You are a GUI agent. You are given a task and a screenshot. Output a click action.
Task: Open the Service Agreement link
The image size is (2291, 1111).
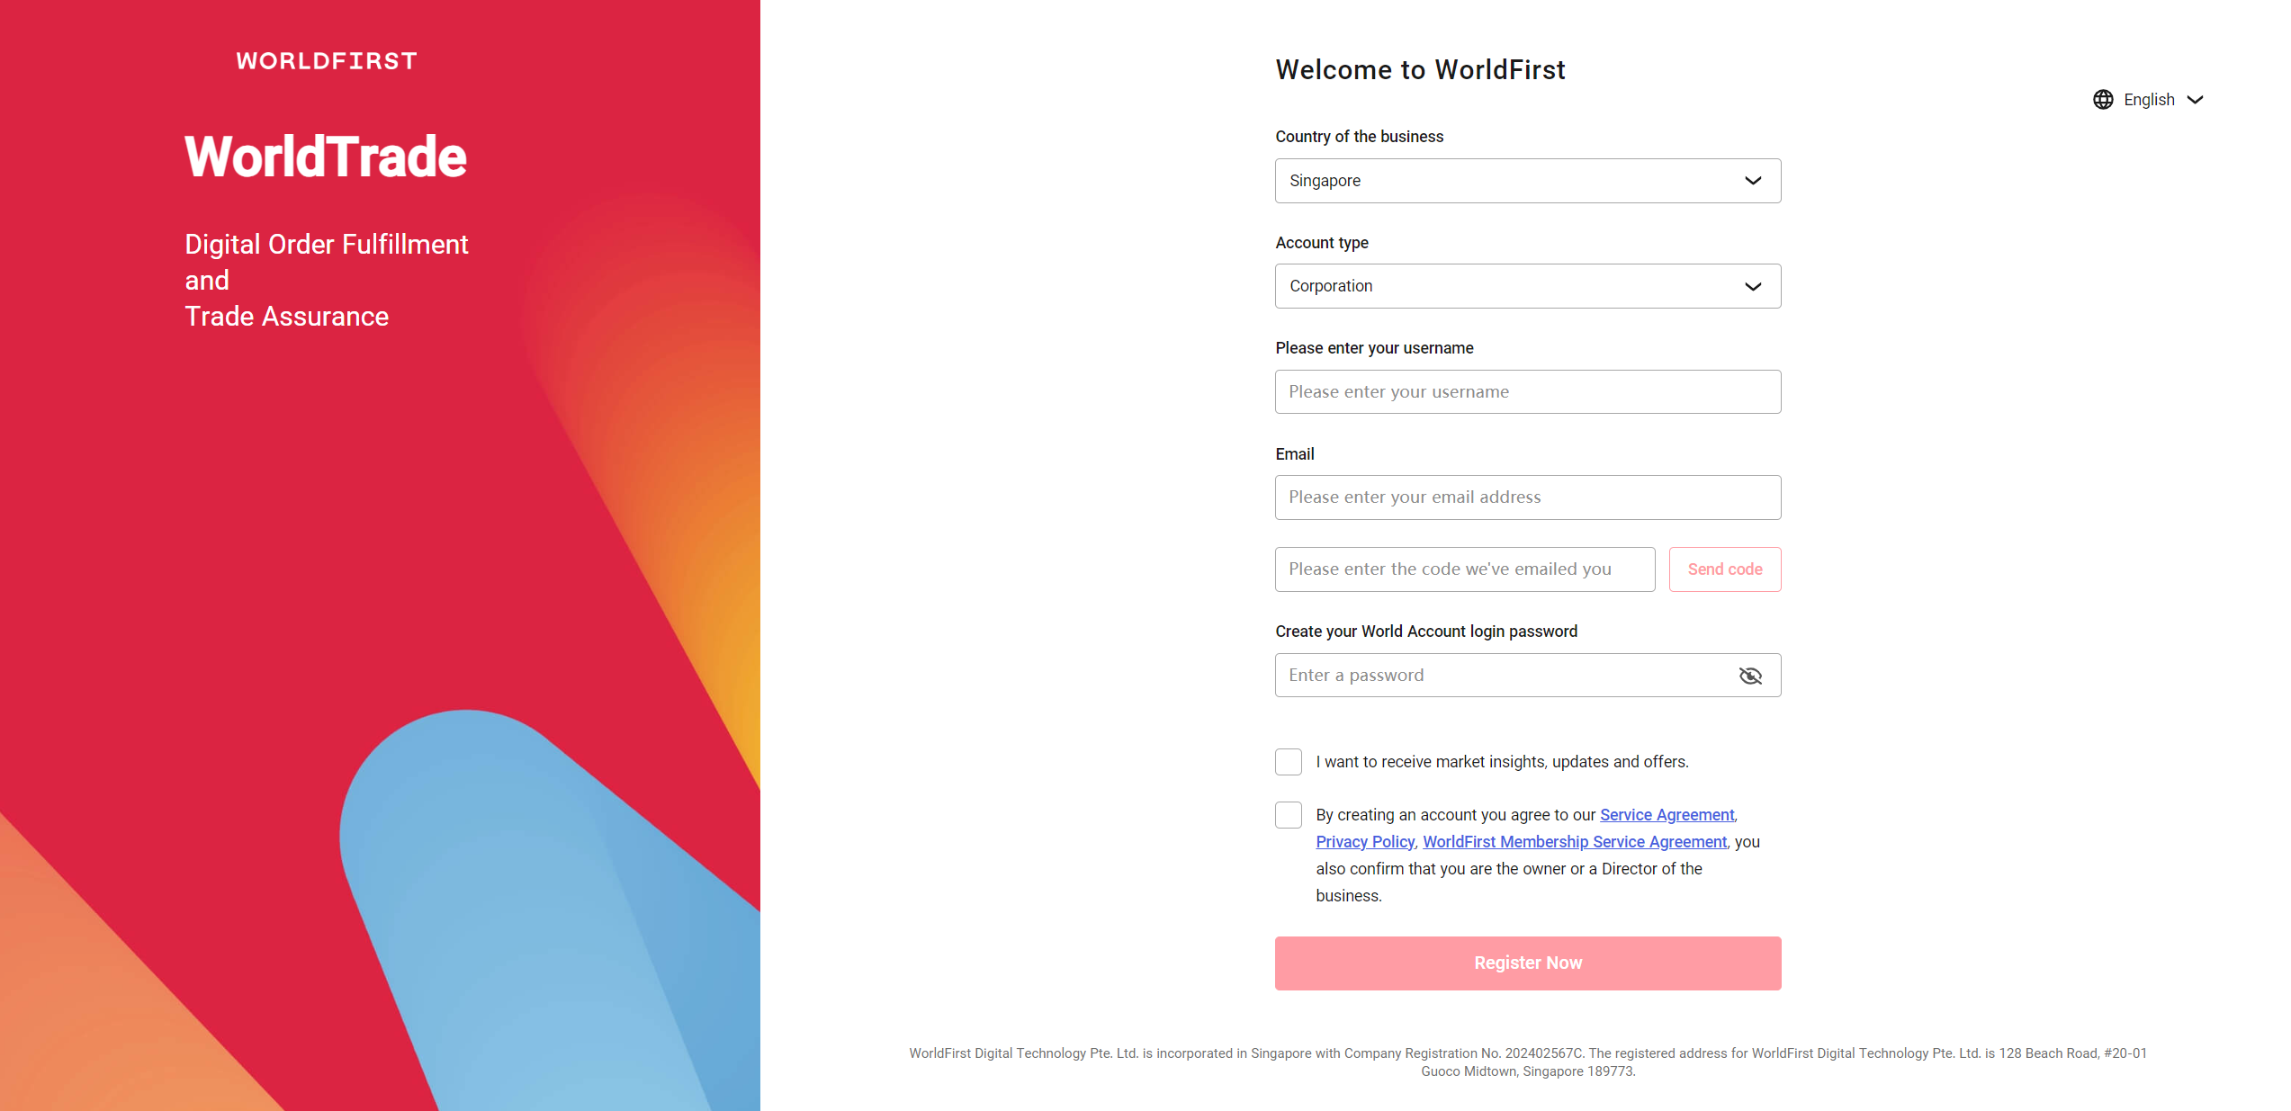pyautogui.click(x=1667, y=814)
